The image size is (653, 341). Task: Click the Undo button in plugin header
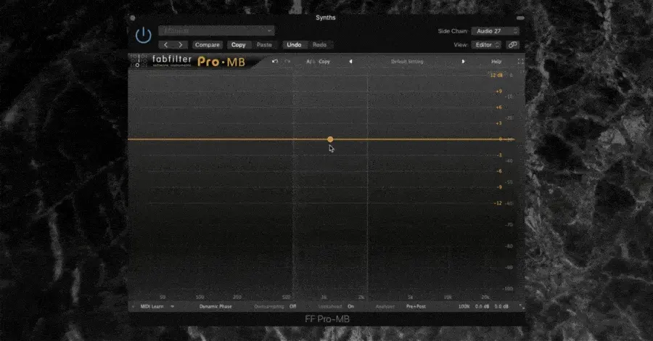294,44
